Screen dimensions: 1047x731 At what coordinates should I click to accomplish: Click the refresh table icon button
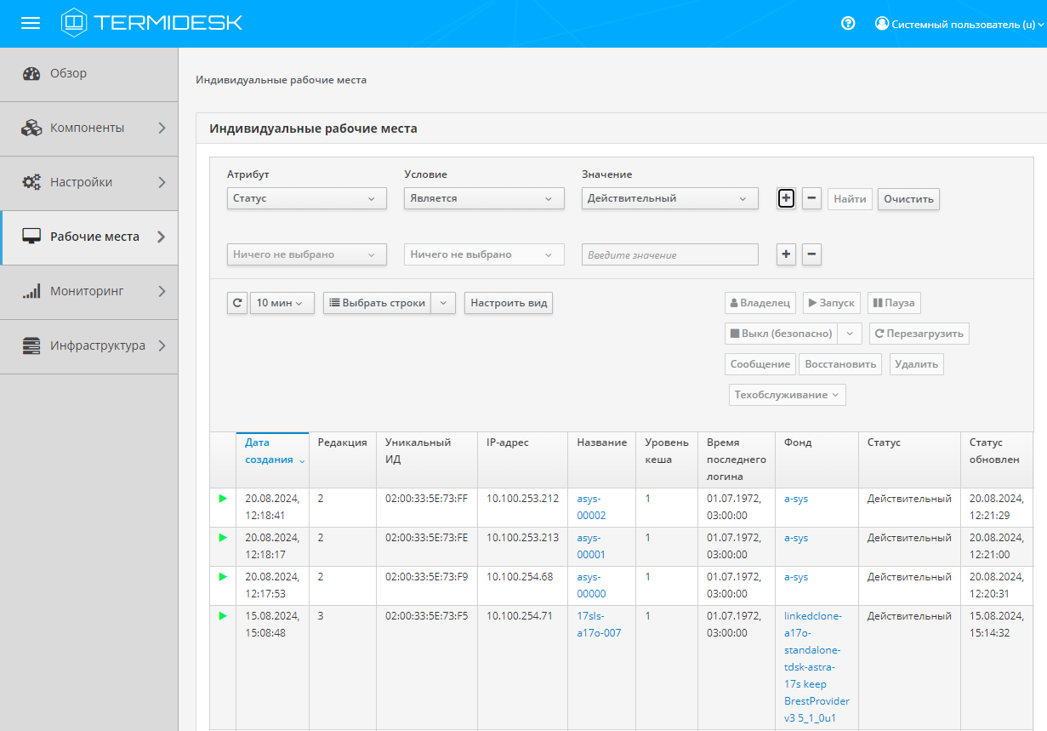(x=237, y=303)
